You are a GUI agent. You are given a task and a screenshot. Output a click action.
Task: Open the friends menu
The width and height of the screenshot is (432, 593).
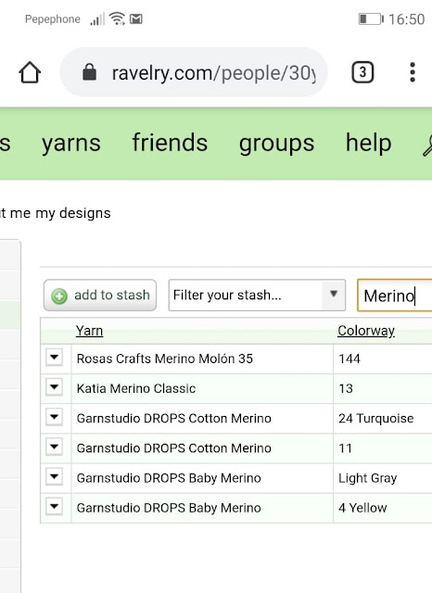pyautogui.click(x=170, y=143)
